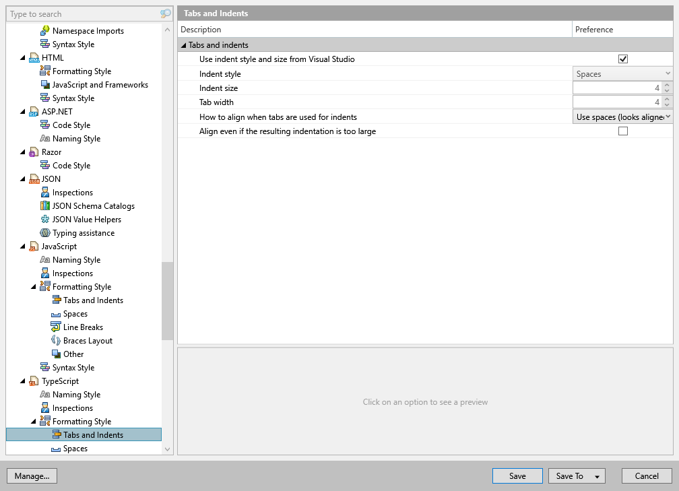Click the search magnifier icon
The width and height of the screenshot is (679, 491).
click(x=166, y=14)
